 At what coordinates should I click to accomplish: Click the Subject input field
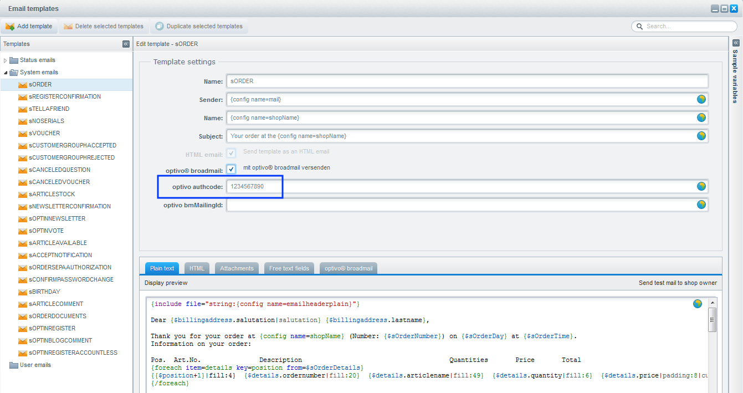(467, 136)
